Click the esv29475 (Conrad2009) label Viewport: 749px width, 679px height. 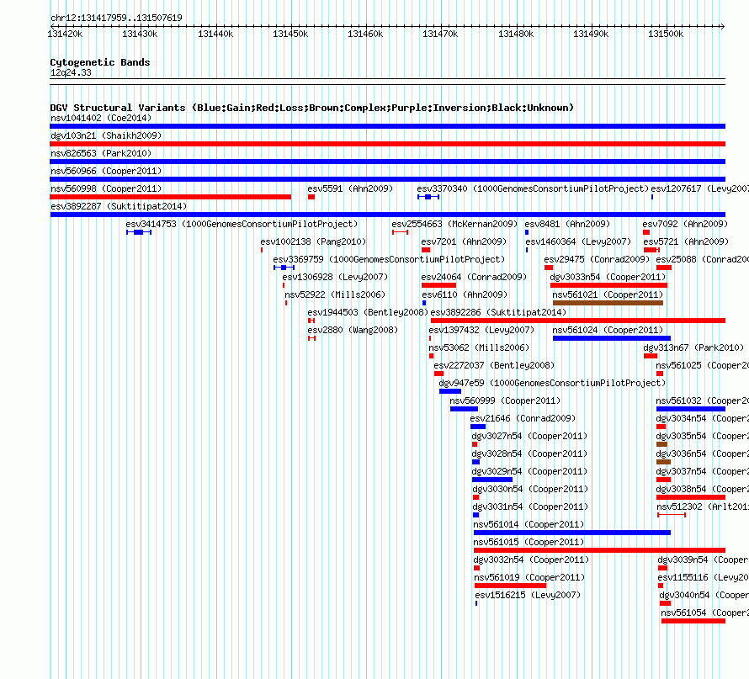coord(597,259)
